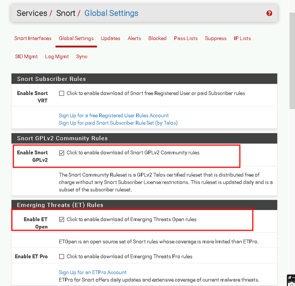Click the page's vertical scrollbar thumb
The image size is (295, 286).
pyautogui.click(x=292, y=61)
